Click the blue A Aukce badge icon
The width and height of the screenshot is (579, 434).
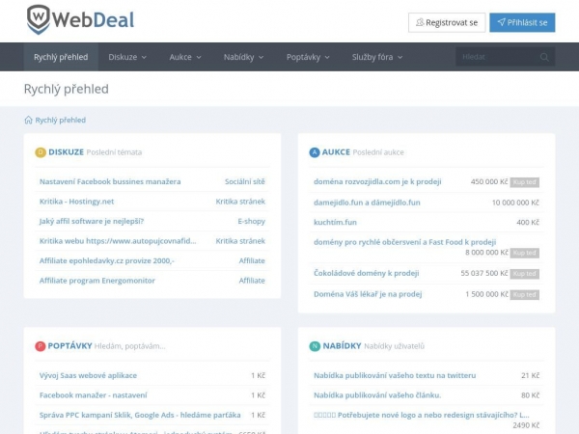pyautogui.click(x=315, y=152)
